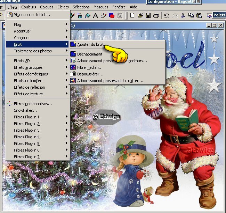Select the Airbrush tool in toolbar
The image size is (226, 213).
(80, 15)
